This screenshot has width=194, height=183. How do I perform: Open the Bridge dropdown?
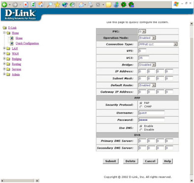pos(147,65)
